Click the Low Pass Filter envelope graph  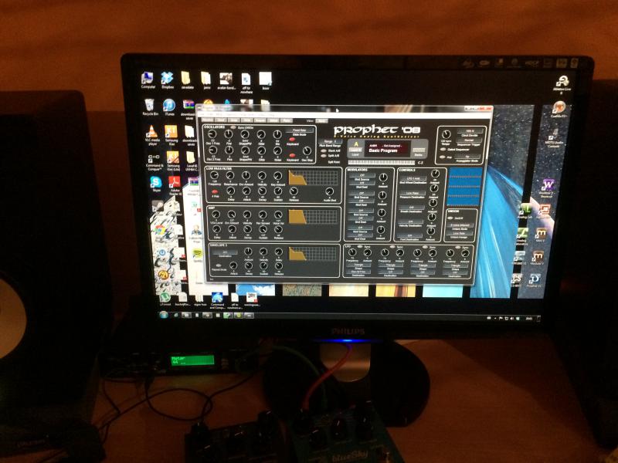pos(313,177)
